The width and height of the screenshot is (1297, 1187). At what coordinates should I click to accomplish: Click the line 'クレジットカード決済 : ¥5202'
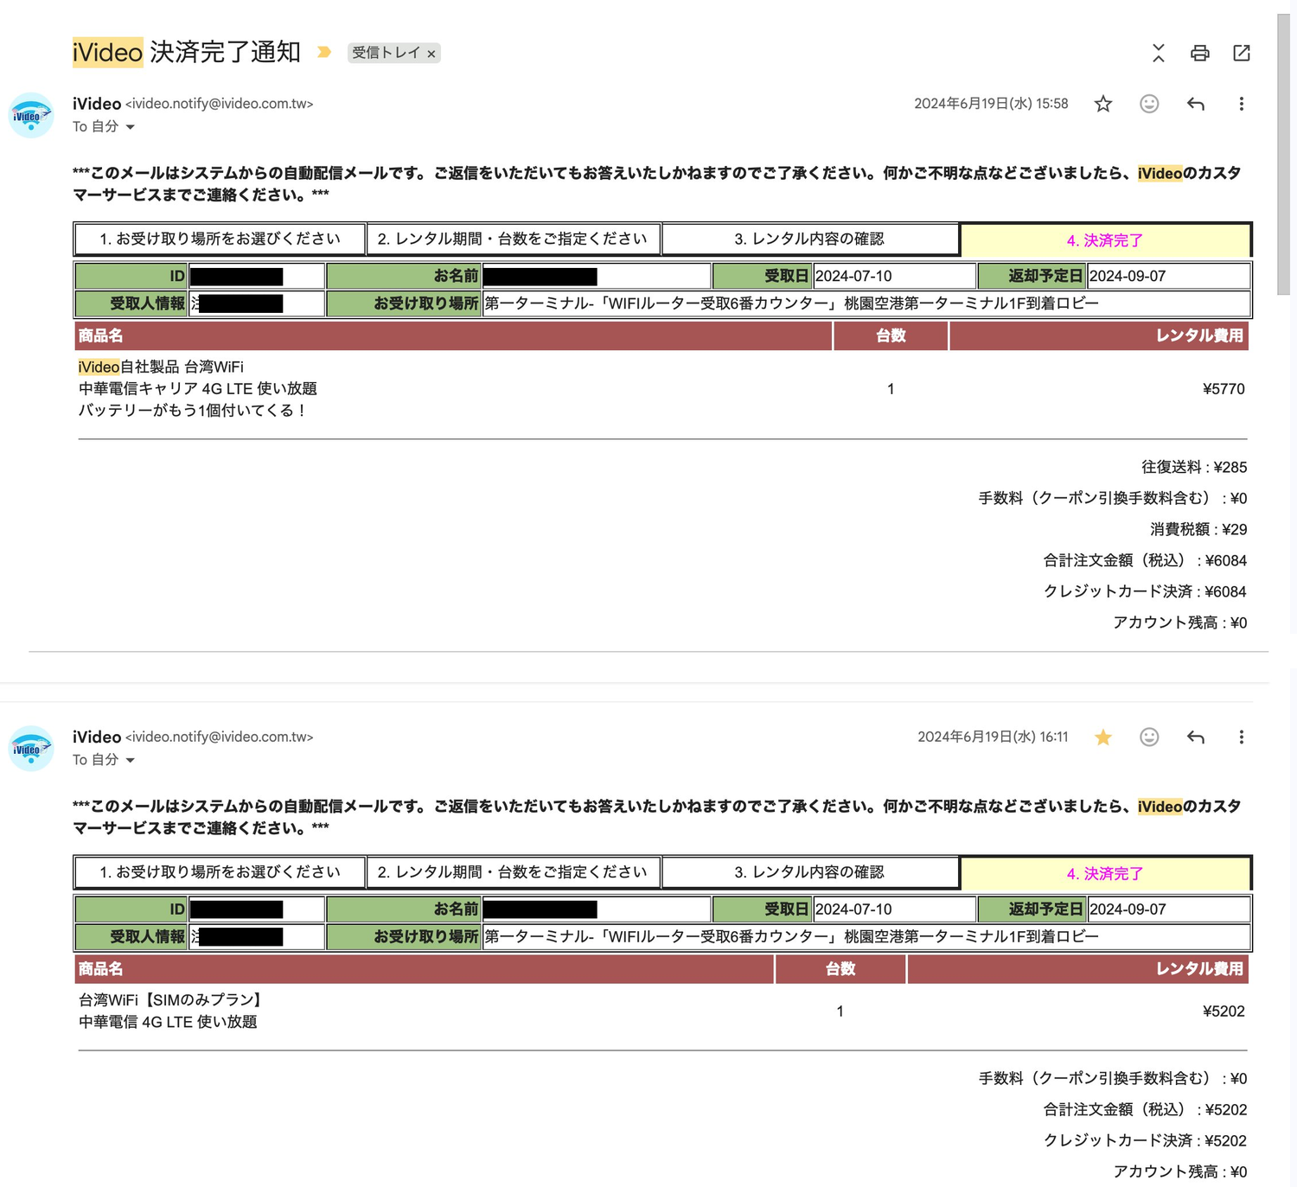(1145, 1141)
